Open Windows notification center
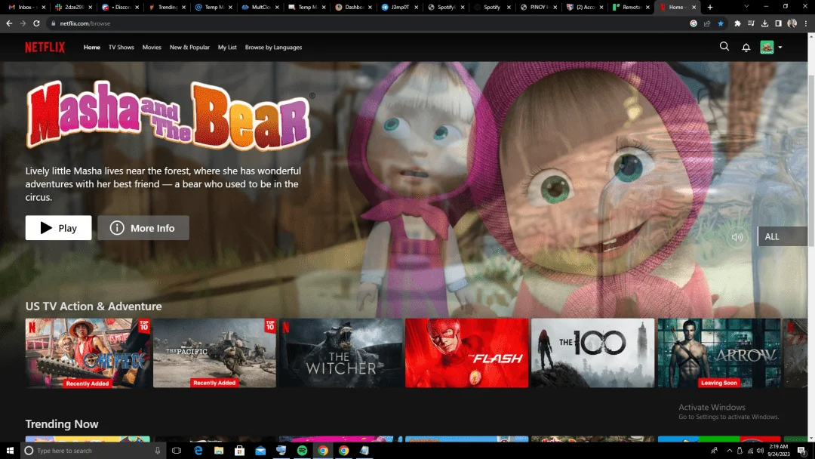Viewport: 815px width, 459px height. pyautogui.click(x=802, y=451)
